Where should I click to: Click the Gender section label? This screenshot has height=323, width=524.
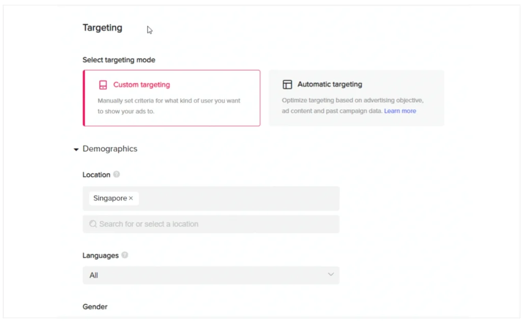click(x=95, y=307)
